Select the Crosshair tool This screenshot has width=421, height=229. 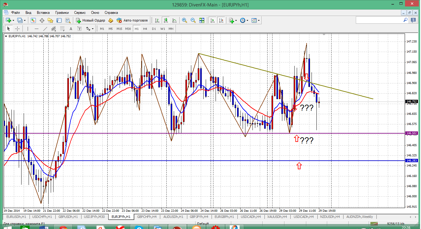(x=18, y=29)
